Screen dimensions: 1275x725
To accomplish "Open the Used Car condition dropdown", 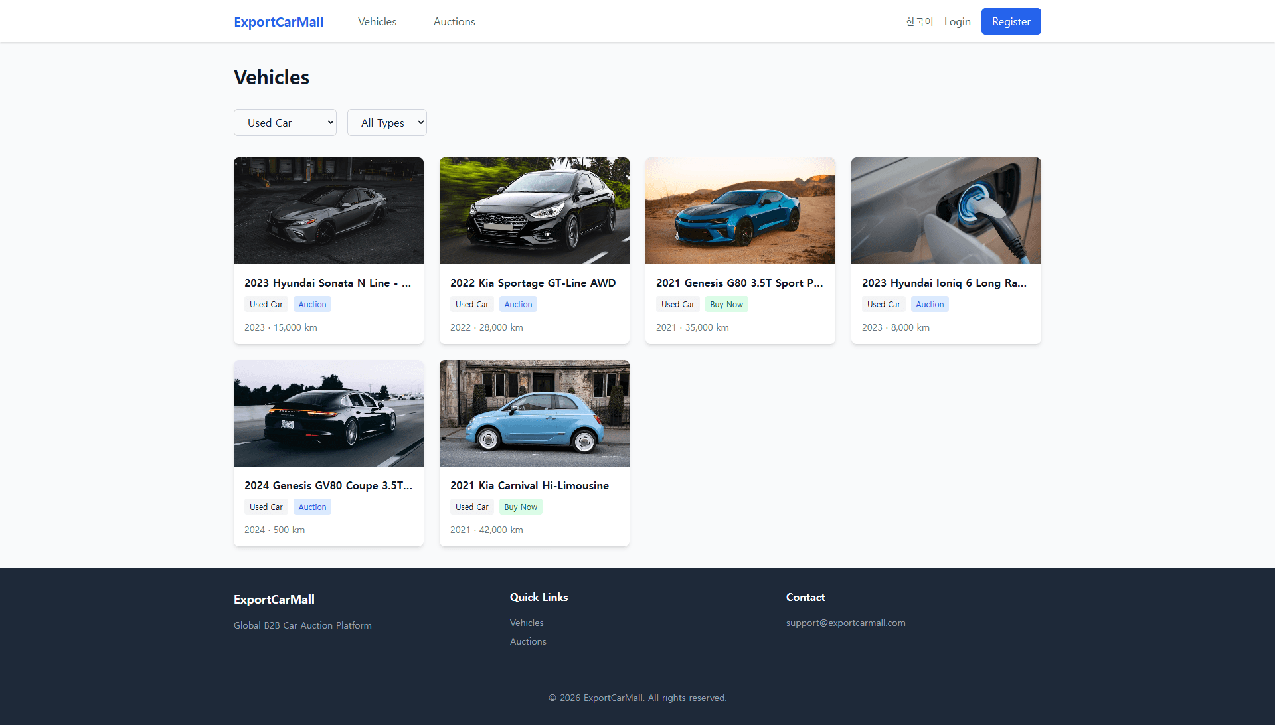I will pyautogui.click(x=285, y=123).
